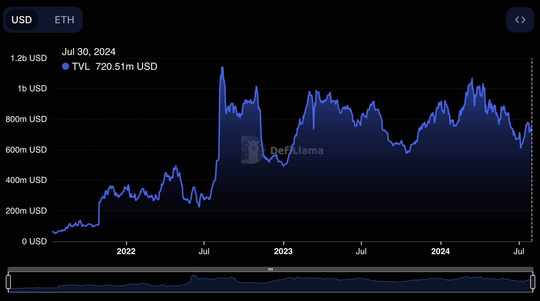Click the DefiLlama watermark llama logo

pyautogui.click(x=252, y=150)
